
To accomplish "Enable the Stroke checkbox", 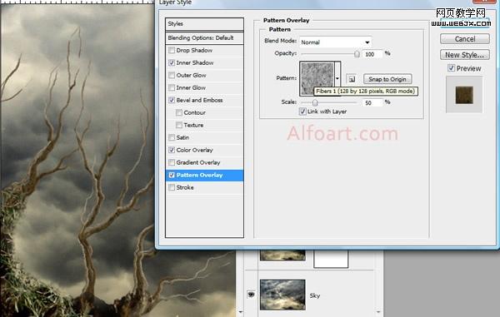I will [x=172, y=187].
